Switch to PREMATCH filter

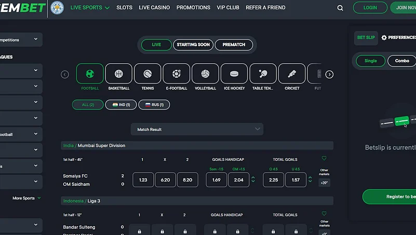[234, 45]
